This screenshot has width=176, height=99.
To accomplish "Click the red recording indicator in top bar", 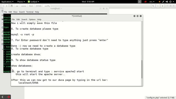I will (x=145, y=2).
